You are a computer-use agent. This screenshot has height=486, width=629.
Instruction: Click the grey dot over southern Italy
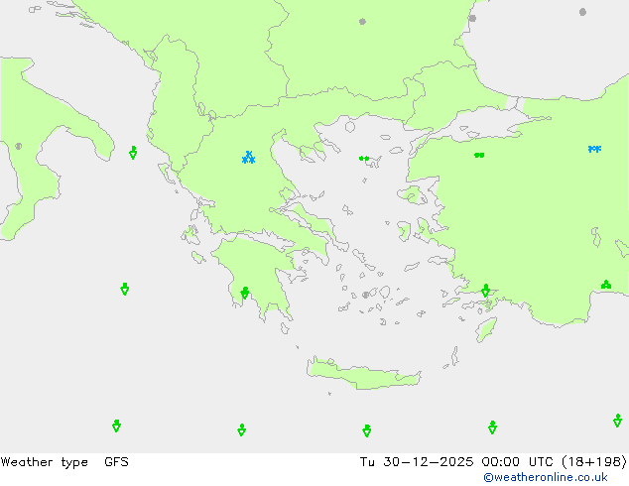coord(19,147)
